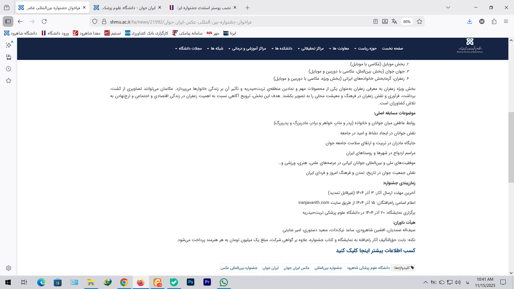Open the extensions puzzle icon

point(494,21)
